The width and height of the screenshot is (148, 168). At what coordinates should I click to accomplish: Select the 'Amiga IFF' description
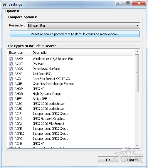click(40, 99)
